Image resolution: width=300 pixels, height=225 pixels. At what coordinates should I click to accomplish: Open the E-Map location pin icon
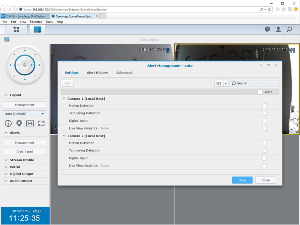[19, 123]
